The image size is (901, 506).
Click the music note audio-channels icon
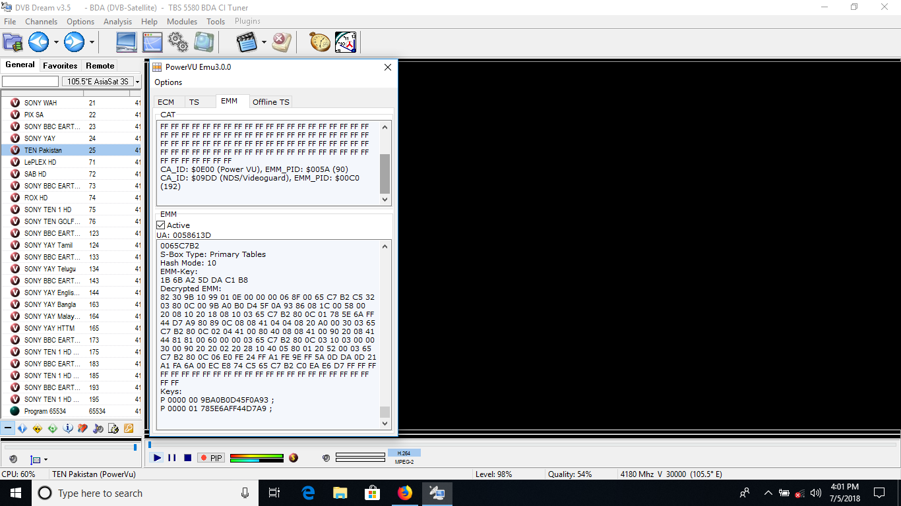tap(98, 428)
